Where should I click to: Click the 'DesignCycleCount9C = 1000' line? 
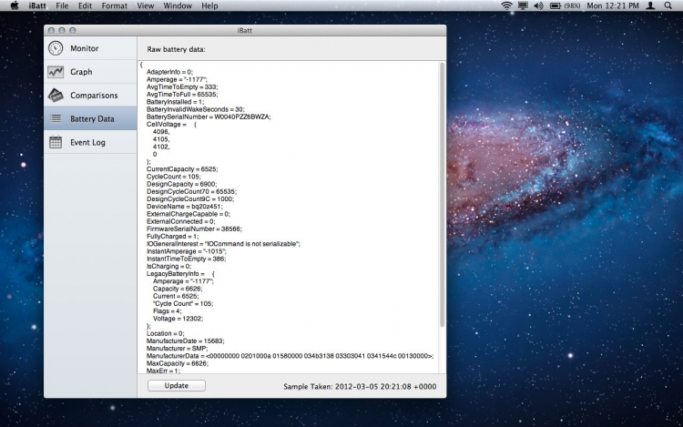tap(190, 198)
